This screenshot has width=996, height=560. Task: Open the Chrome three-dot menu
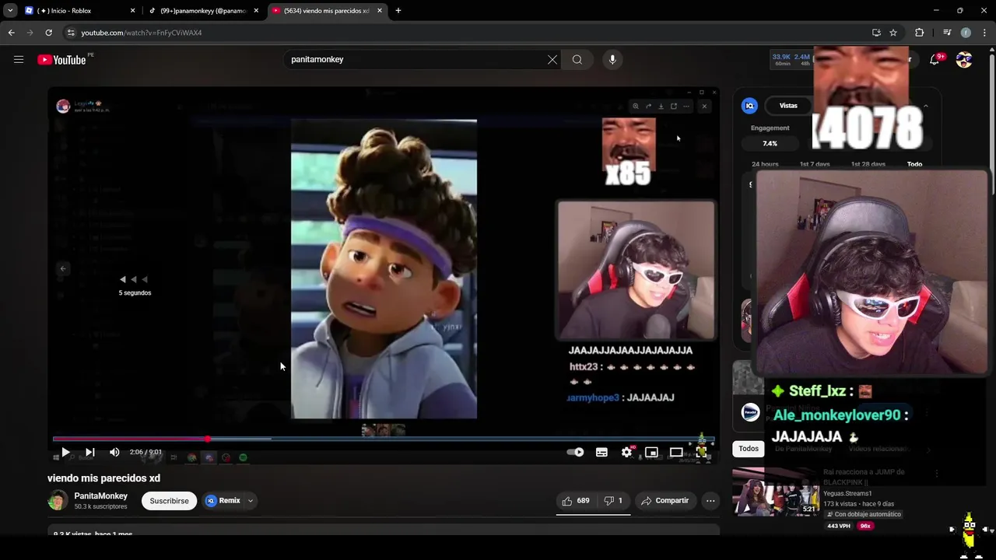pyautogui.click(x=985, y=33)
